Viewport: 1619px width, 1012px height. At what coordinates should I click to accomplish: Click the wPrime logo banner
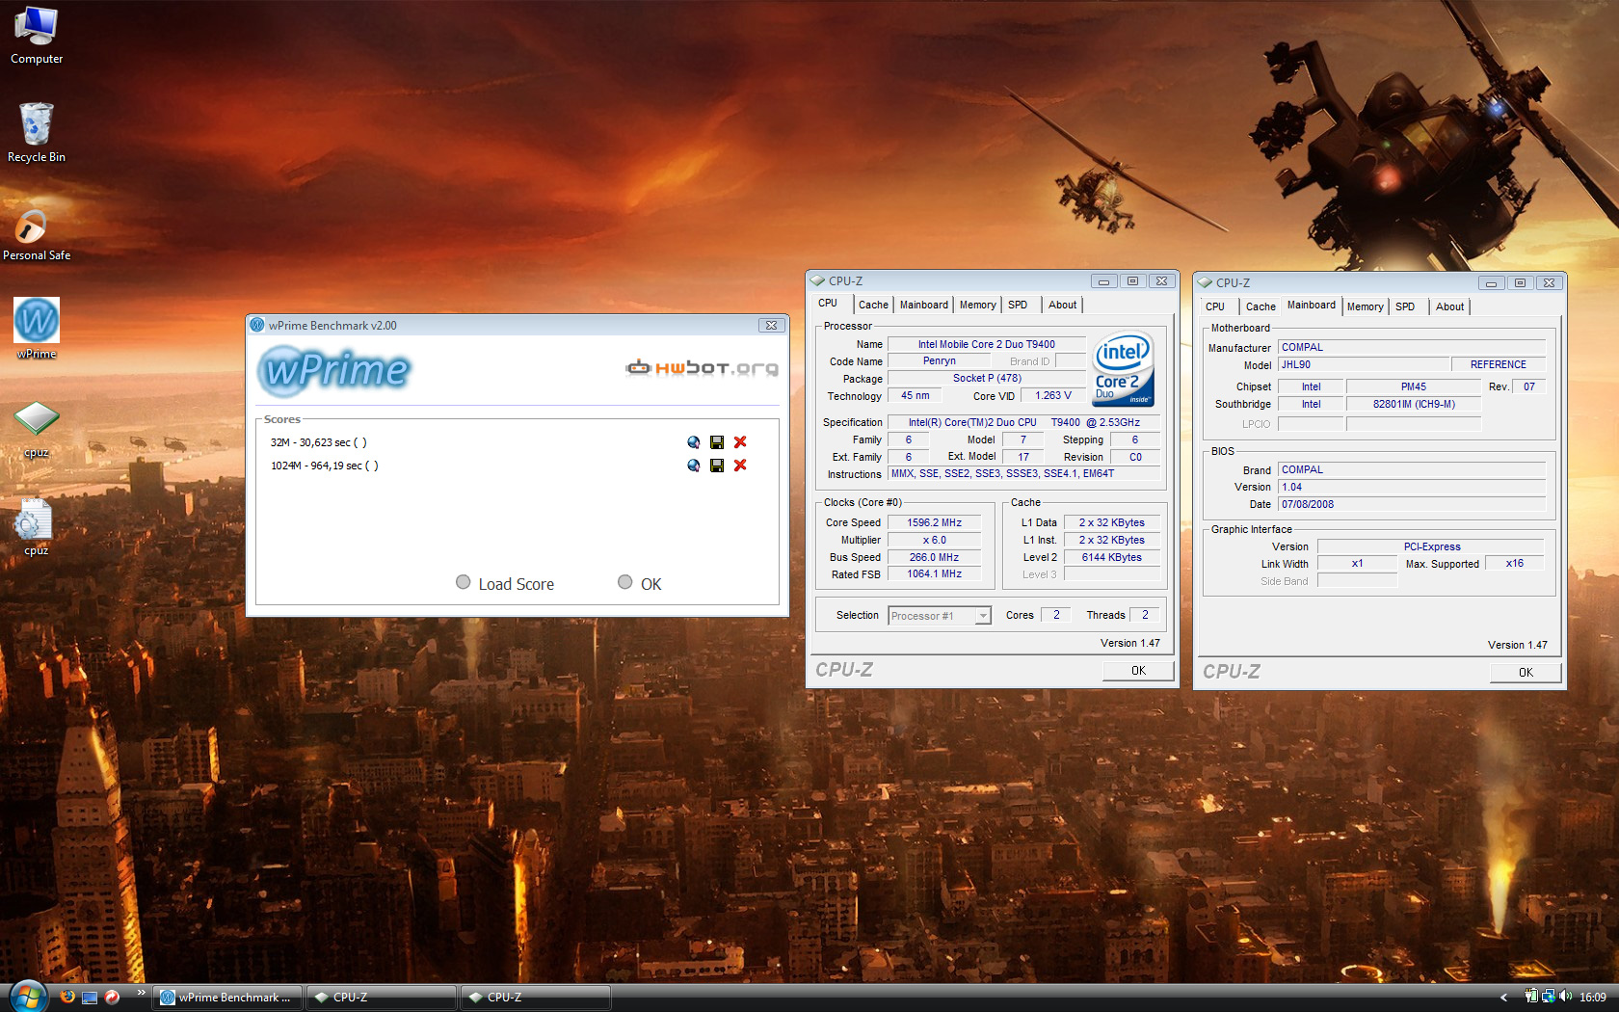tap(333, 370)
